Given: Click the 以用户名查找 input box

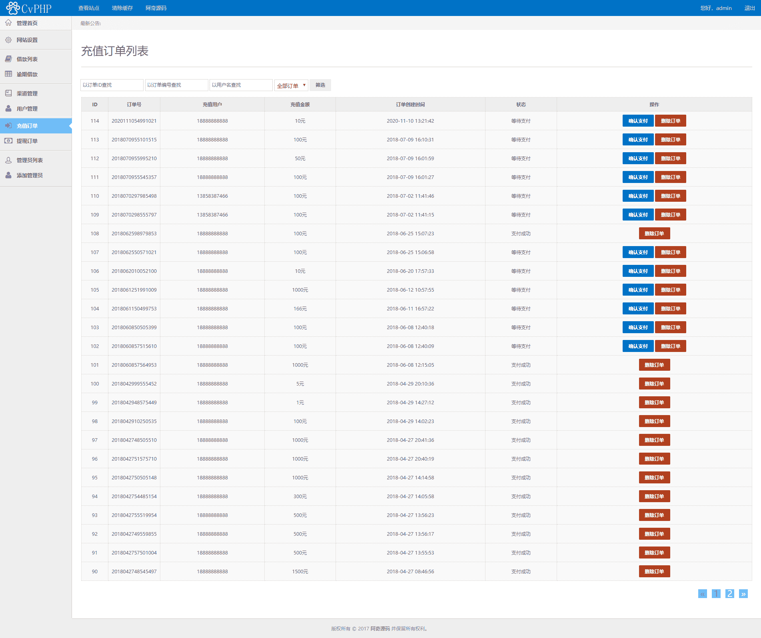Looking at the screenshot, I should (x=241, y=85).
